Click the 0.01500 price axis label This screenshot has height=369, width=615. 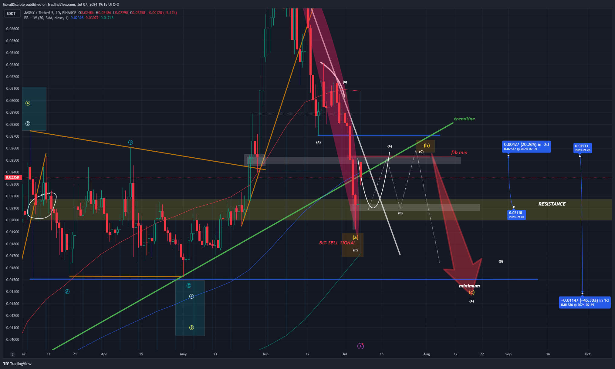tap(13, 280)
